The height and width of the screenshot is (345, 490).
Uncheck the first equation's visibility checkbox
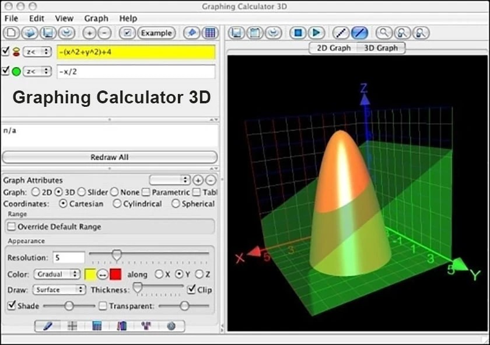6,51
